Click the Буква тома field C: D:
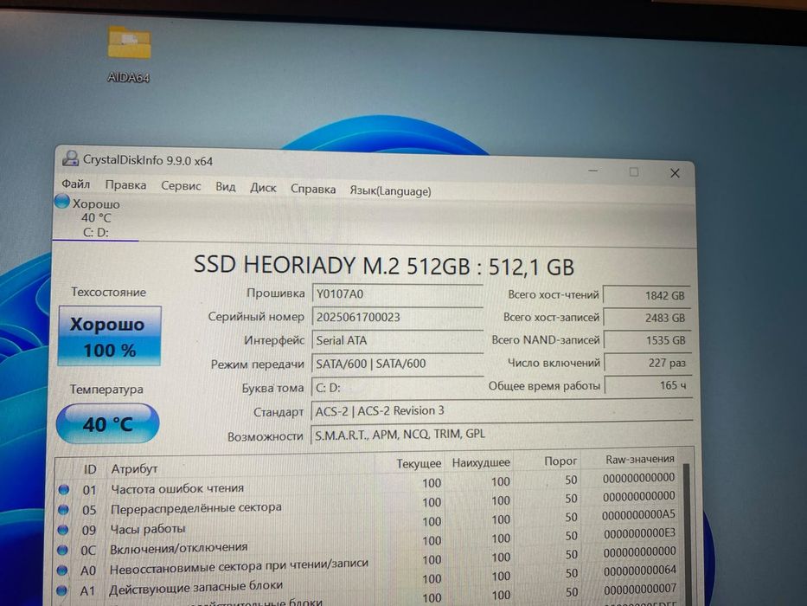Viewport: 807px width, 606px height. (397, 387)
